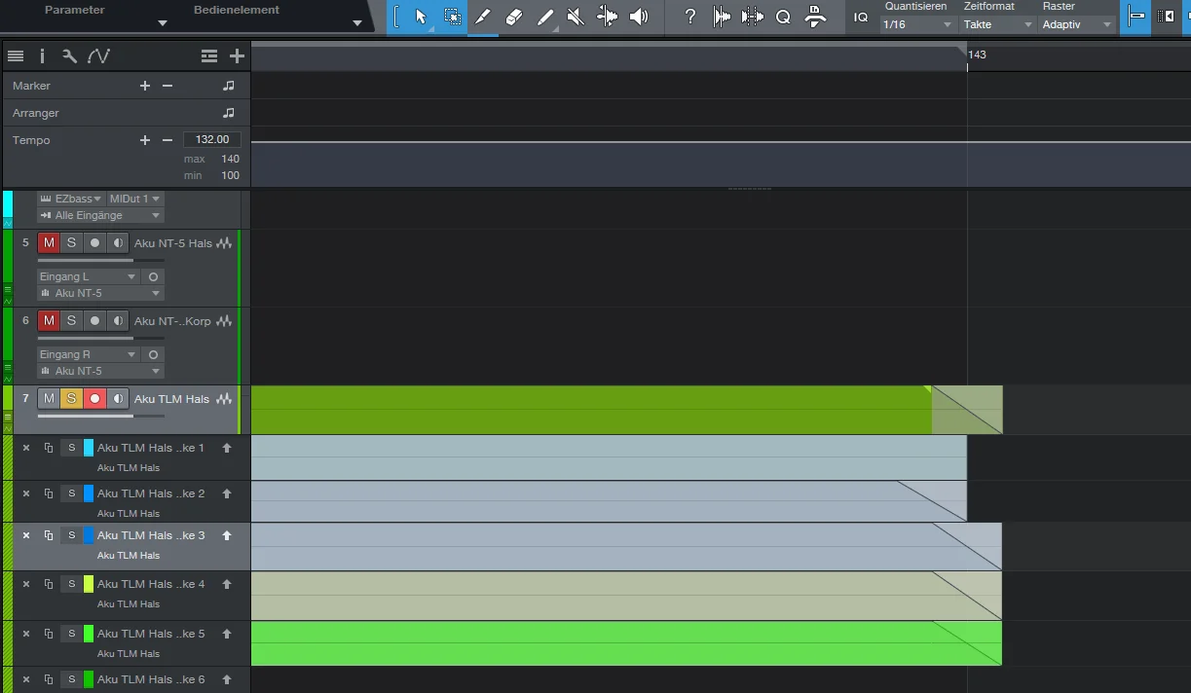The width and height of the screenshot is (1191, 693).
Task: Add a marker with the plus button
Action: click(x=145, y=86)
